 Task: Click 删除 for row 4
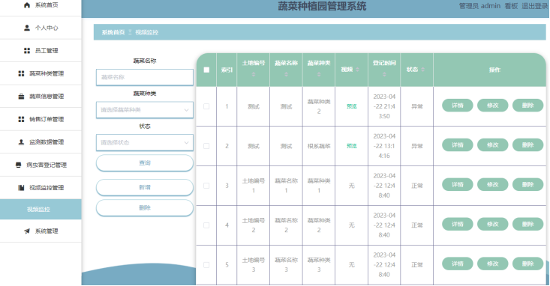coord(527,224)
